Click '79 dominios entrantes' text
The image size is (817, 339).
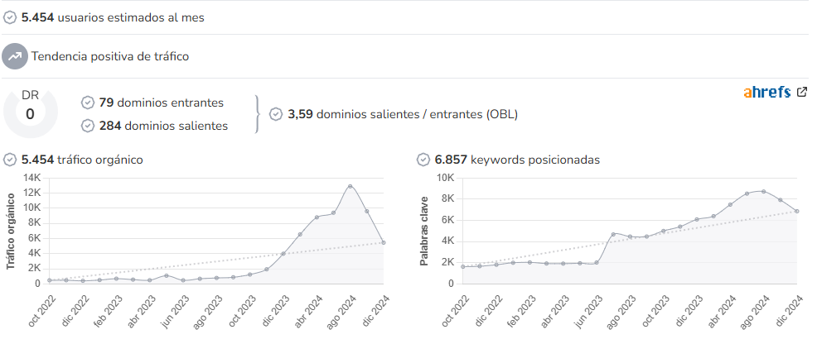click(x=162, y=103)
